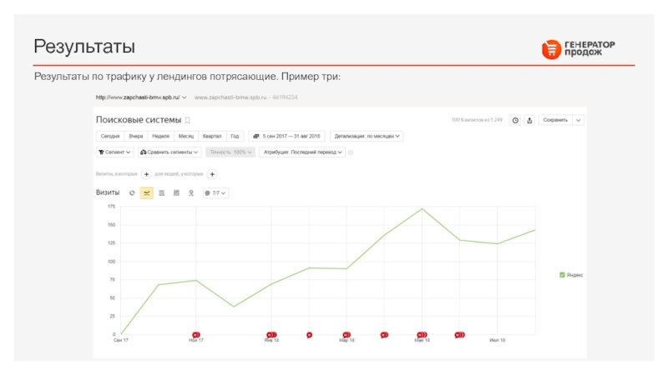Image resolution: width=668 pixels, height=375 pixels.
Task: Expand Детализация: по месяцам dropdown
Action: (367, 136)
